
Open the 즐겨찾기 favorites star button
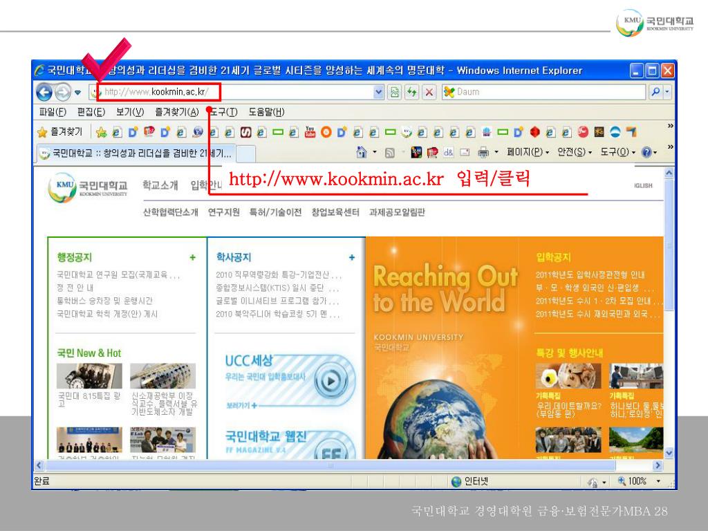pyautogui.click(x=60, y=132)
